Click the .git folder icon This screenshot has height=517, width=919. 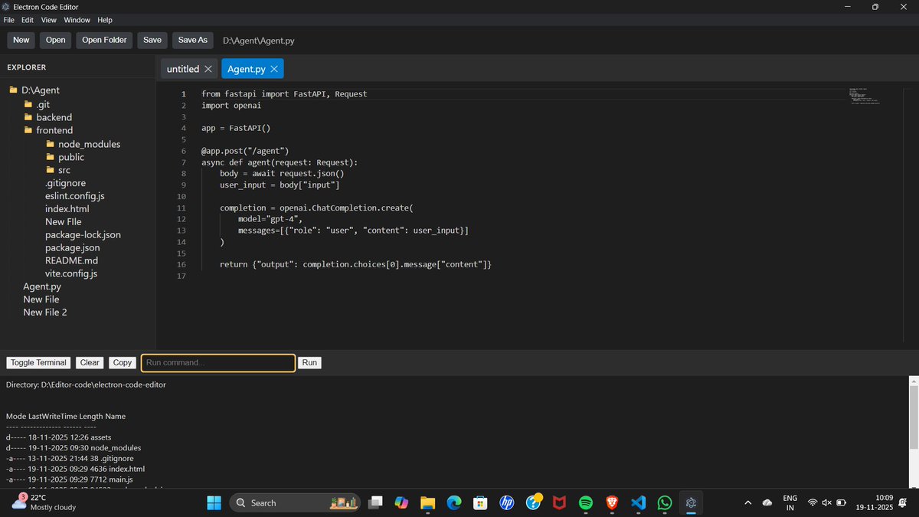(29, 104)
